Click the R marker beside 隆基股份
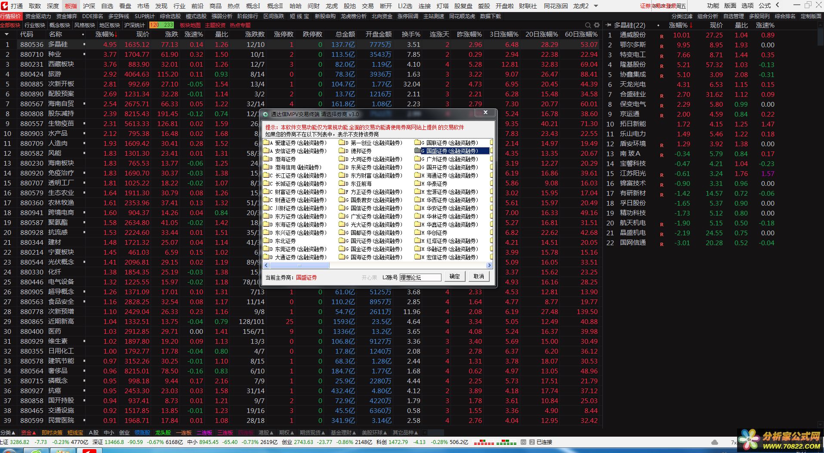Image resolution: width=824 pixels, height=453 pixels. [x=662, y=66]
